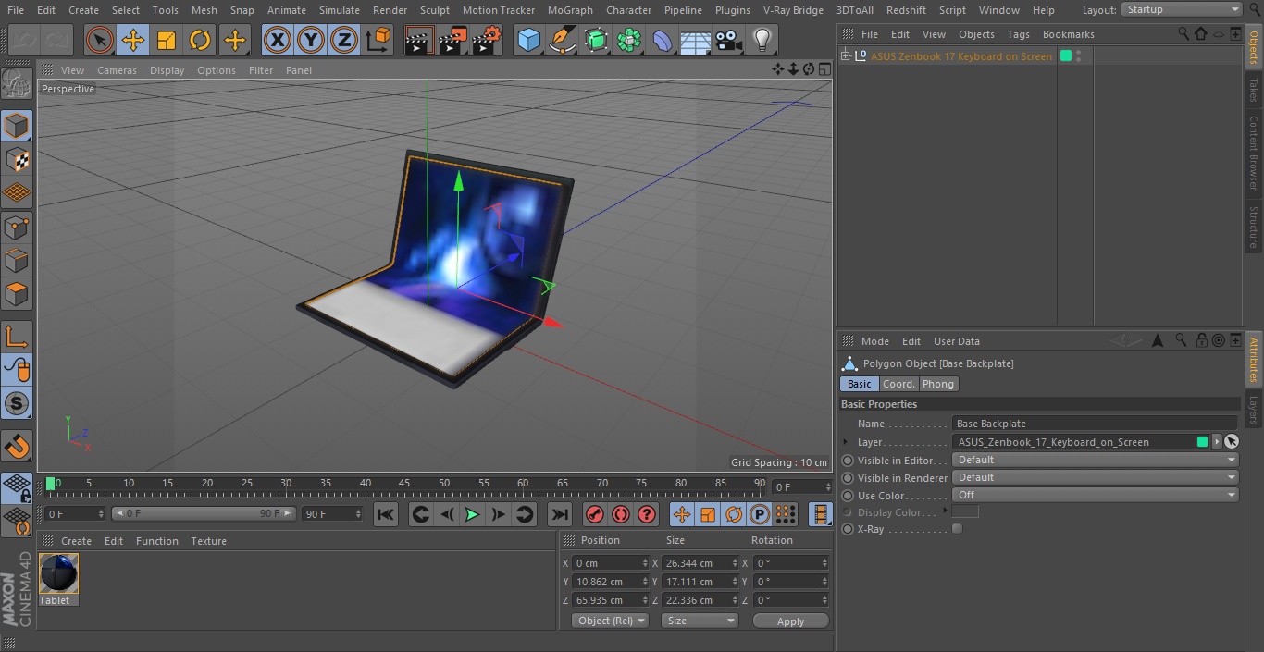Add a Light object
This screenshot has height=652, width=1264.
[762, 40]
